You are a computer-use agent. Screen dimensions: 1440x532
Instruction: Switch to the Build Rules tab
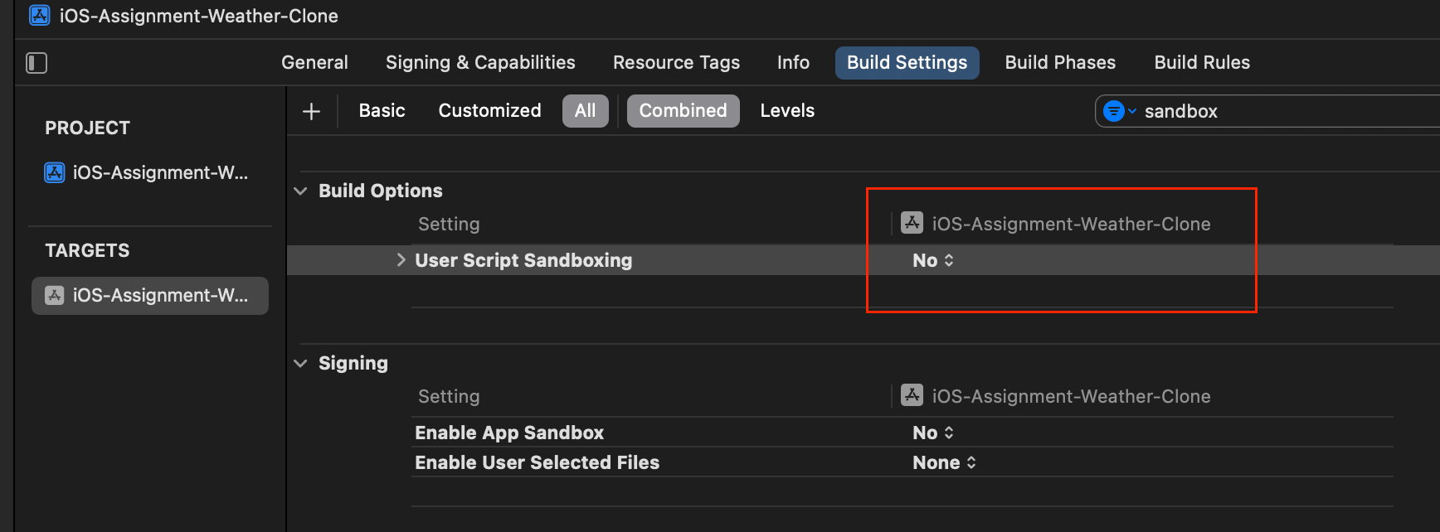point(1202,63)
